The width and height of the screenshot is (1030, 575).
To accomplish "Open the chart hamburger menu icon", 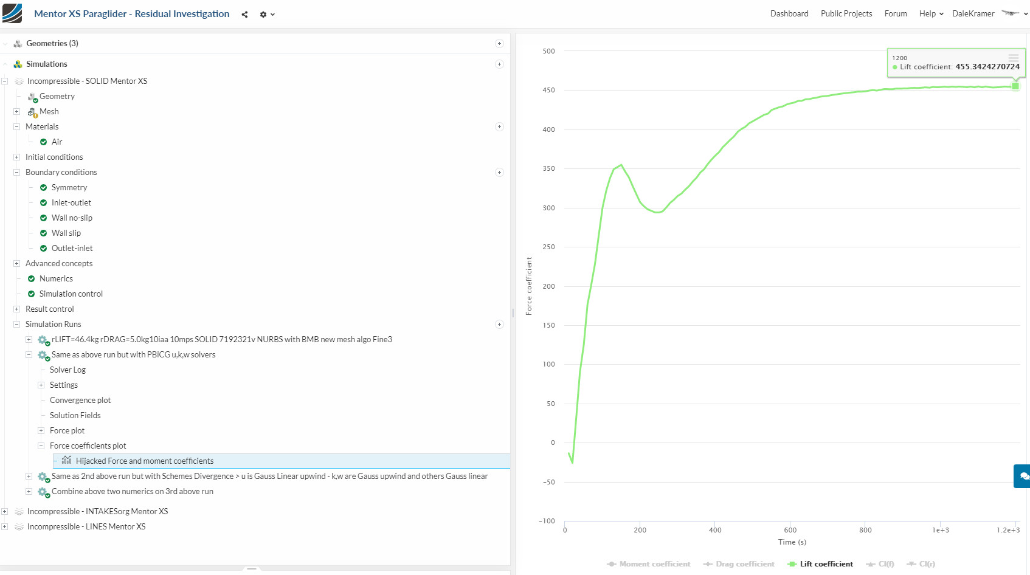I will point(1013,57).
